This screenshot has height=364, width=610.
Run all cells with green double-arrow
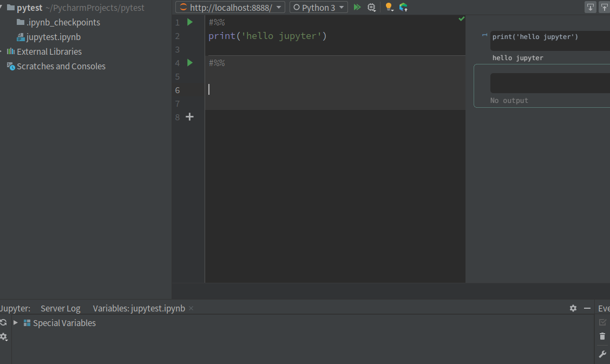pyautogui.click(x=357, y=7)
